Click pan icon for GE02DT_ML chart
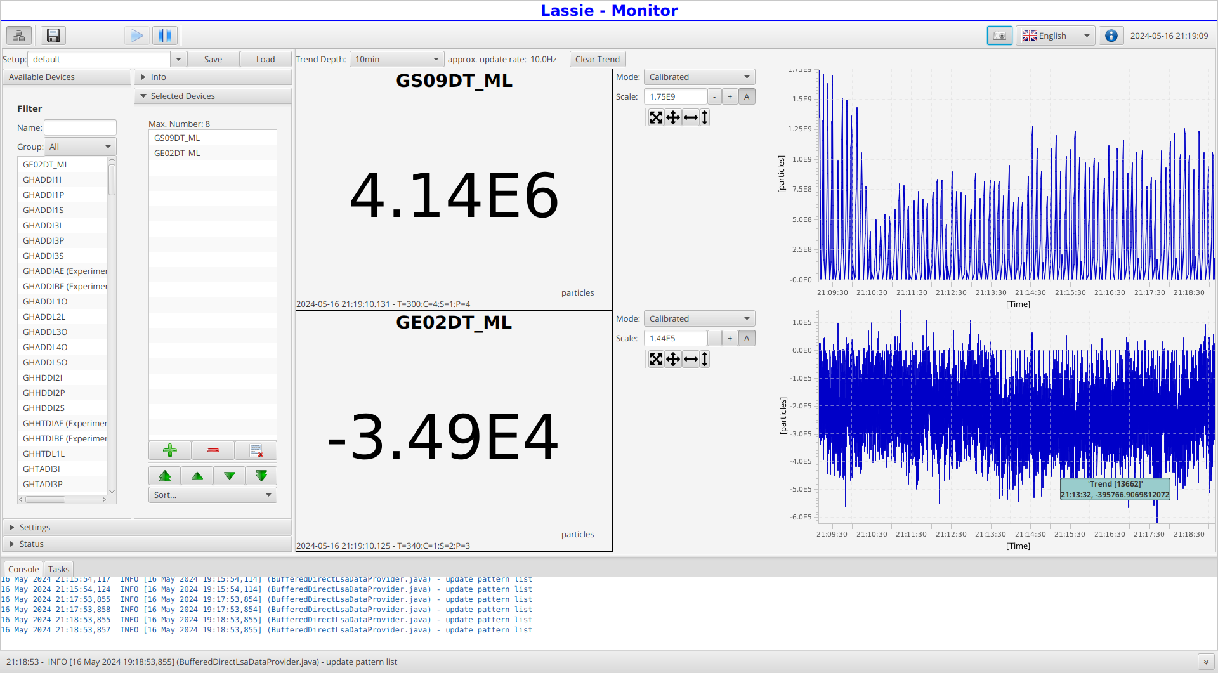Viewport: 1218px width, 673px height. (x=673, y=359)
